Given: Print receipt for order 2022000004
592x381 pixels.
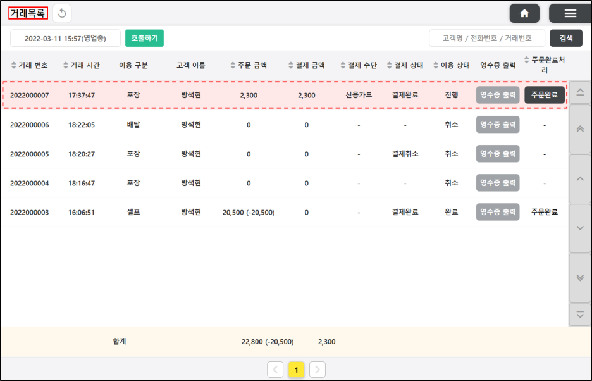Looking at the screenshot, I should [x=498, y=182].
